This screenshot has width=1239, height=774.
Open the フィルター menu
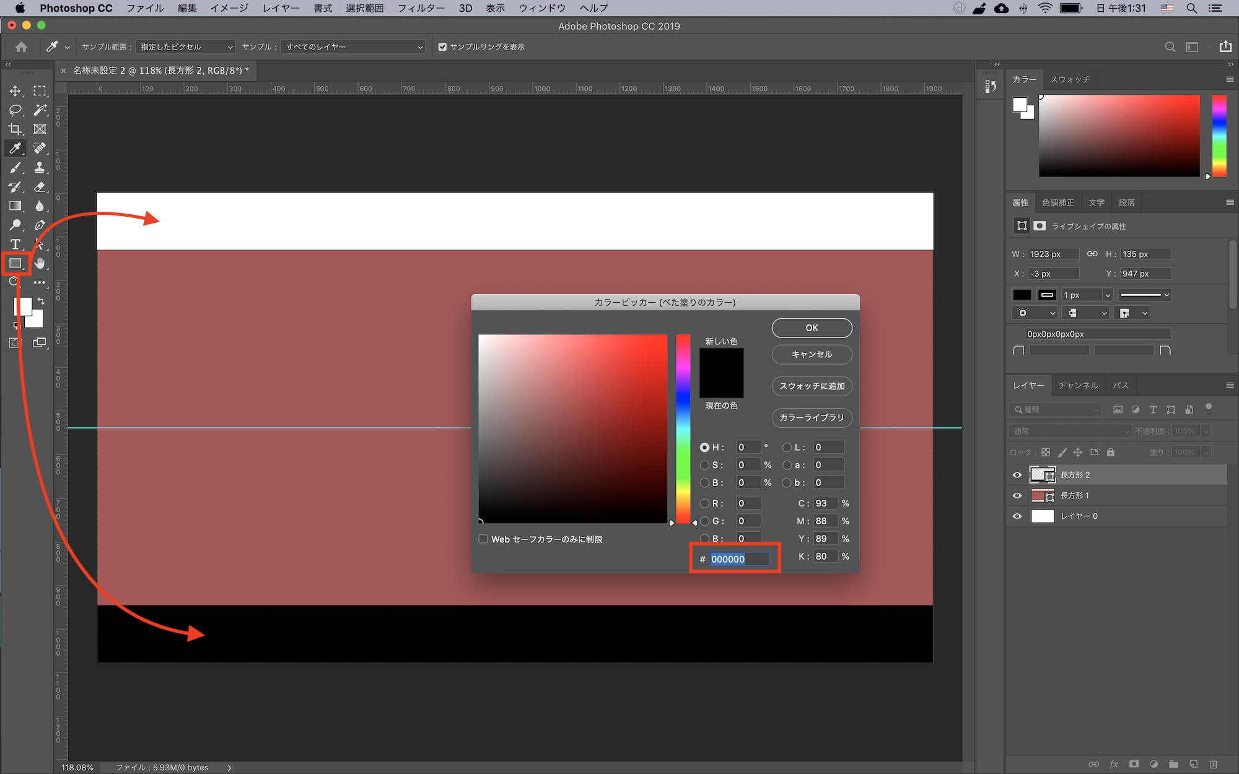tap(421, 8)
